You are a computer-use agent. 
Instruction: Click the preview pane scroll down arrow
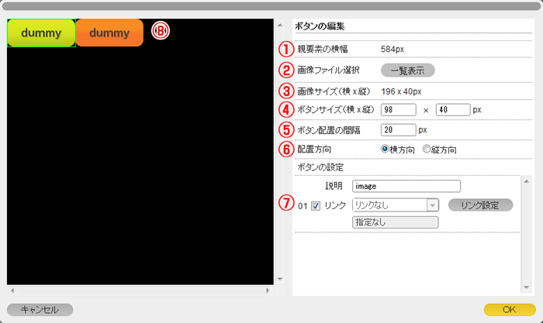(280, 279)
